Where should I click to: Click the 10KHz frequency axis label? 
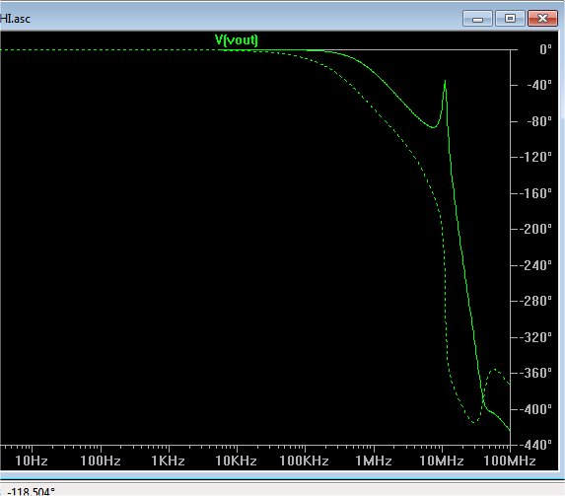tap(236, 461)
